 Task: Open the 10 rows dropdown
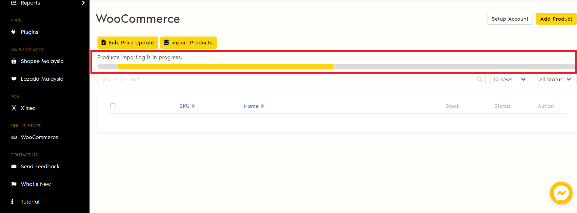pyautogui.click(x=510, y=79)
